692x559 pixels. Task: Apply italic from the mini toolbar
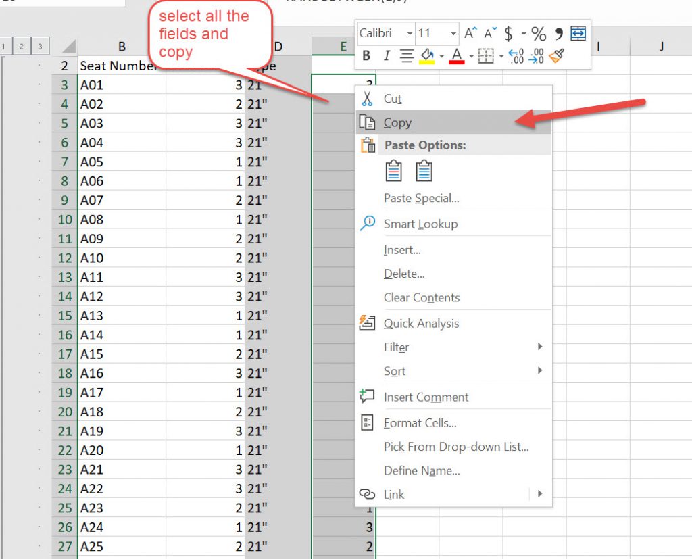coord(386,56)
